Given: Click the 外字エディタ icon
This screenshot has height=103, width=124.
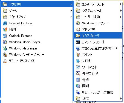Looking at the screenshot, I should pos(78,73).
